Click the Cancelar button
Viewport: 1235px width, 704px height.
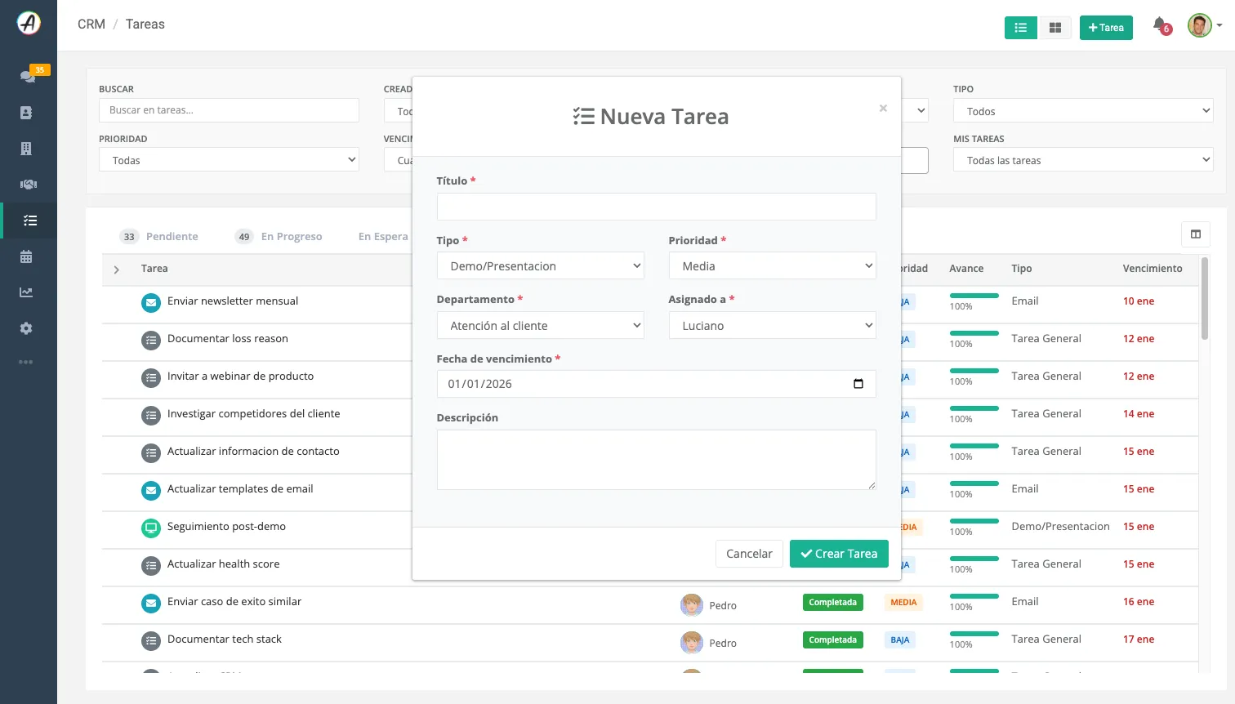coord(749,554)
